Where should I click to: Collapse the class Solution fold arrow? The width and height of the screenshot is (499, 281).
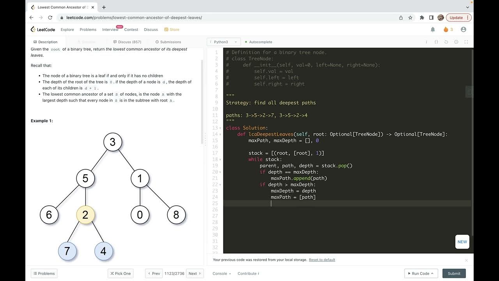tap(221, 128)
